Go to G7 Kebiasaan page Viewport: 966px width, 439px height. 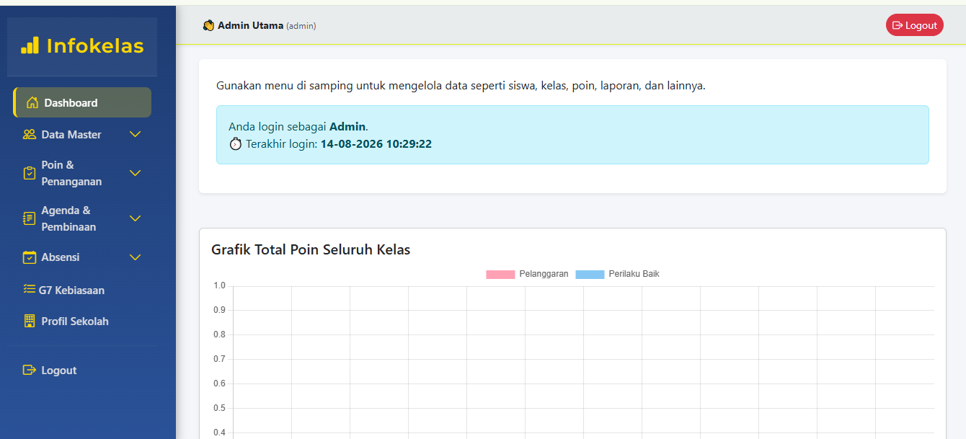point(82,290)
